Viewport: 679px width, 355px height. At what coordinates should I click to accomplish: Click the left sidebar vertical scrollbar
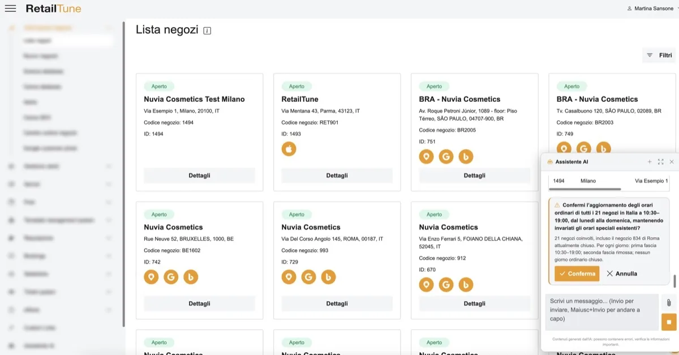point(124,174)
